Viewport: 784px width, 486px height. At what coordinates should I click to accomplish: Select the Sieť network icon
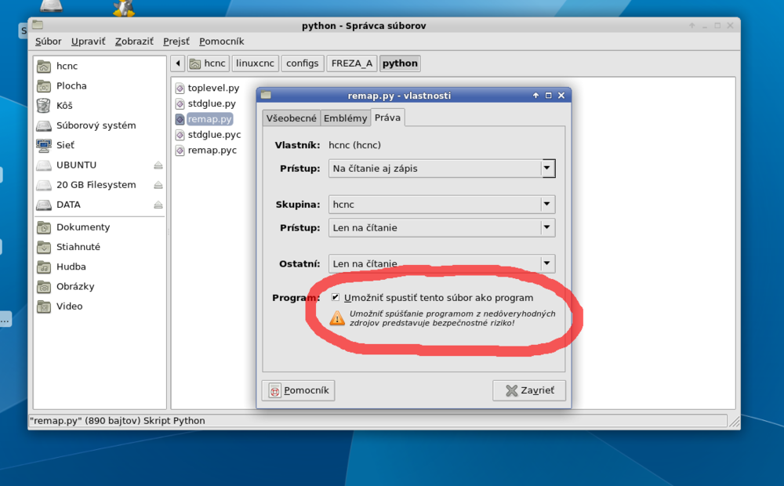[x=44, y=145]
